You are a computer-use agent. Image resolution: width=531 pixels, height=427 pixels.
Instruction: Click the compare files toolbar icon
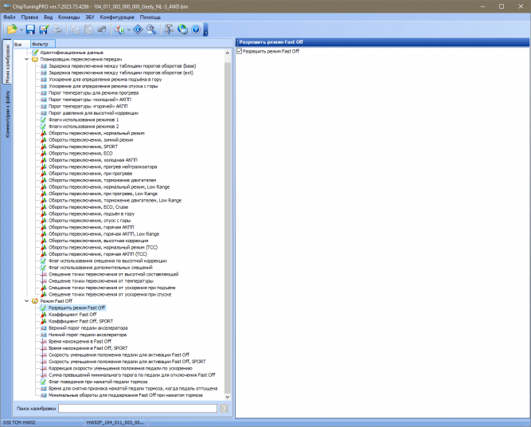pos(119,29)
